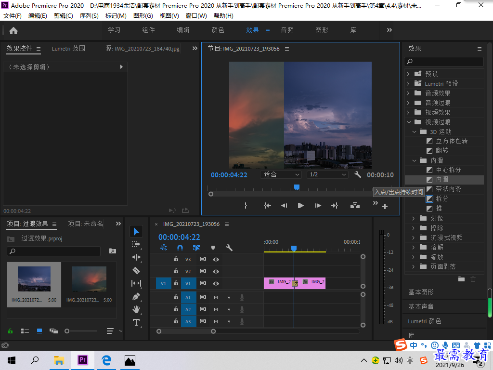The image size is (493, 370).
Task: Select the Ripple Edit tool
Action: coord(136,257)
